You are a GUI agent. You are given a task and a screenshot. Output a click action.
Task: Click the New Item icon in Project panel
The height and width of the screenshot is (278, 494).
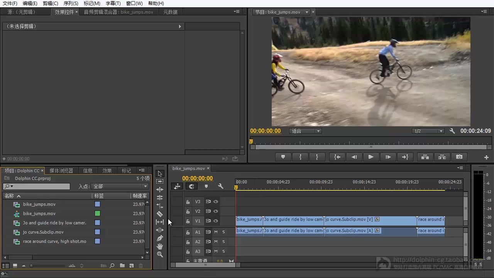(131, 266)
